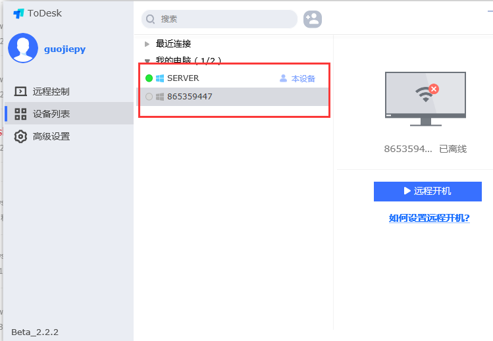Select the 设备列表 menu item
Viewport: 493px width, 341px height.
coord(69,114)
